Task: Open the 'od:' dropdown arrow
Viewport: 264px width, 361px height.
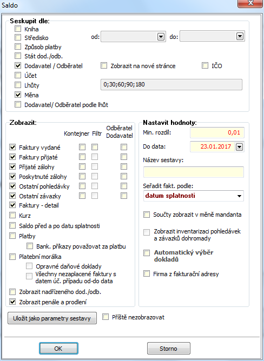Action: click(x=161, y=37)
